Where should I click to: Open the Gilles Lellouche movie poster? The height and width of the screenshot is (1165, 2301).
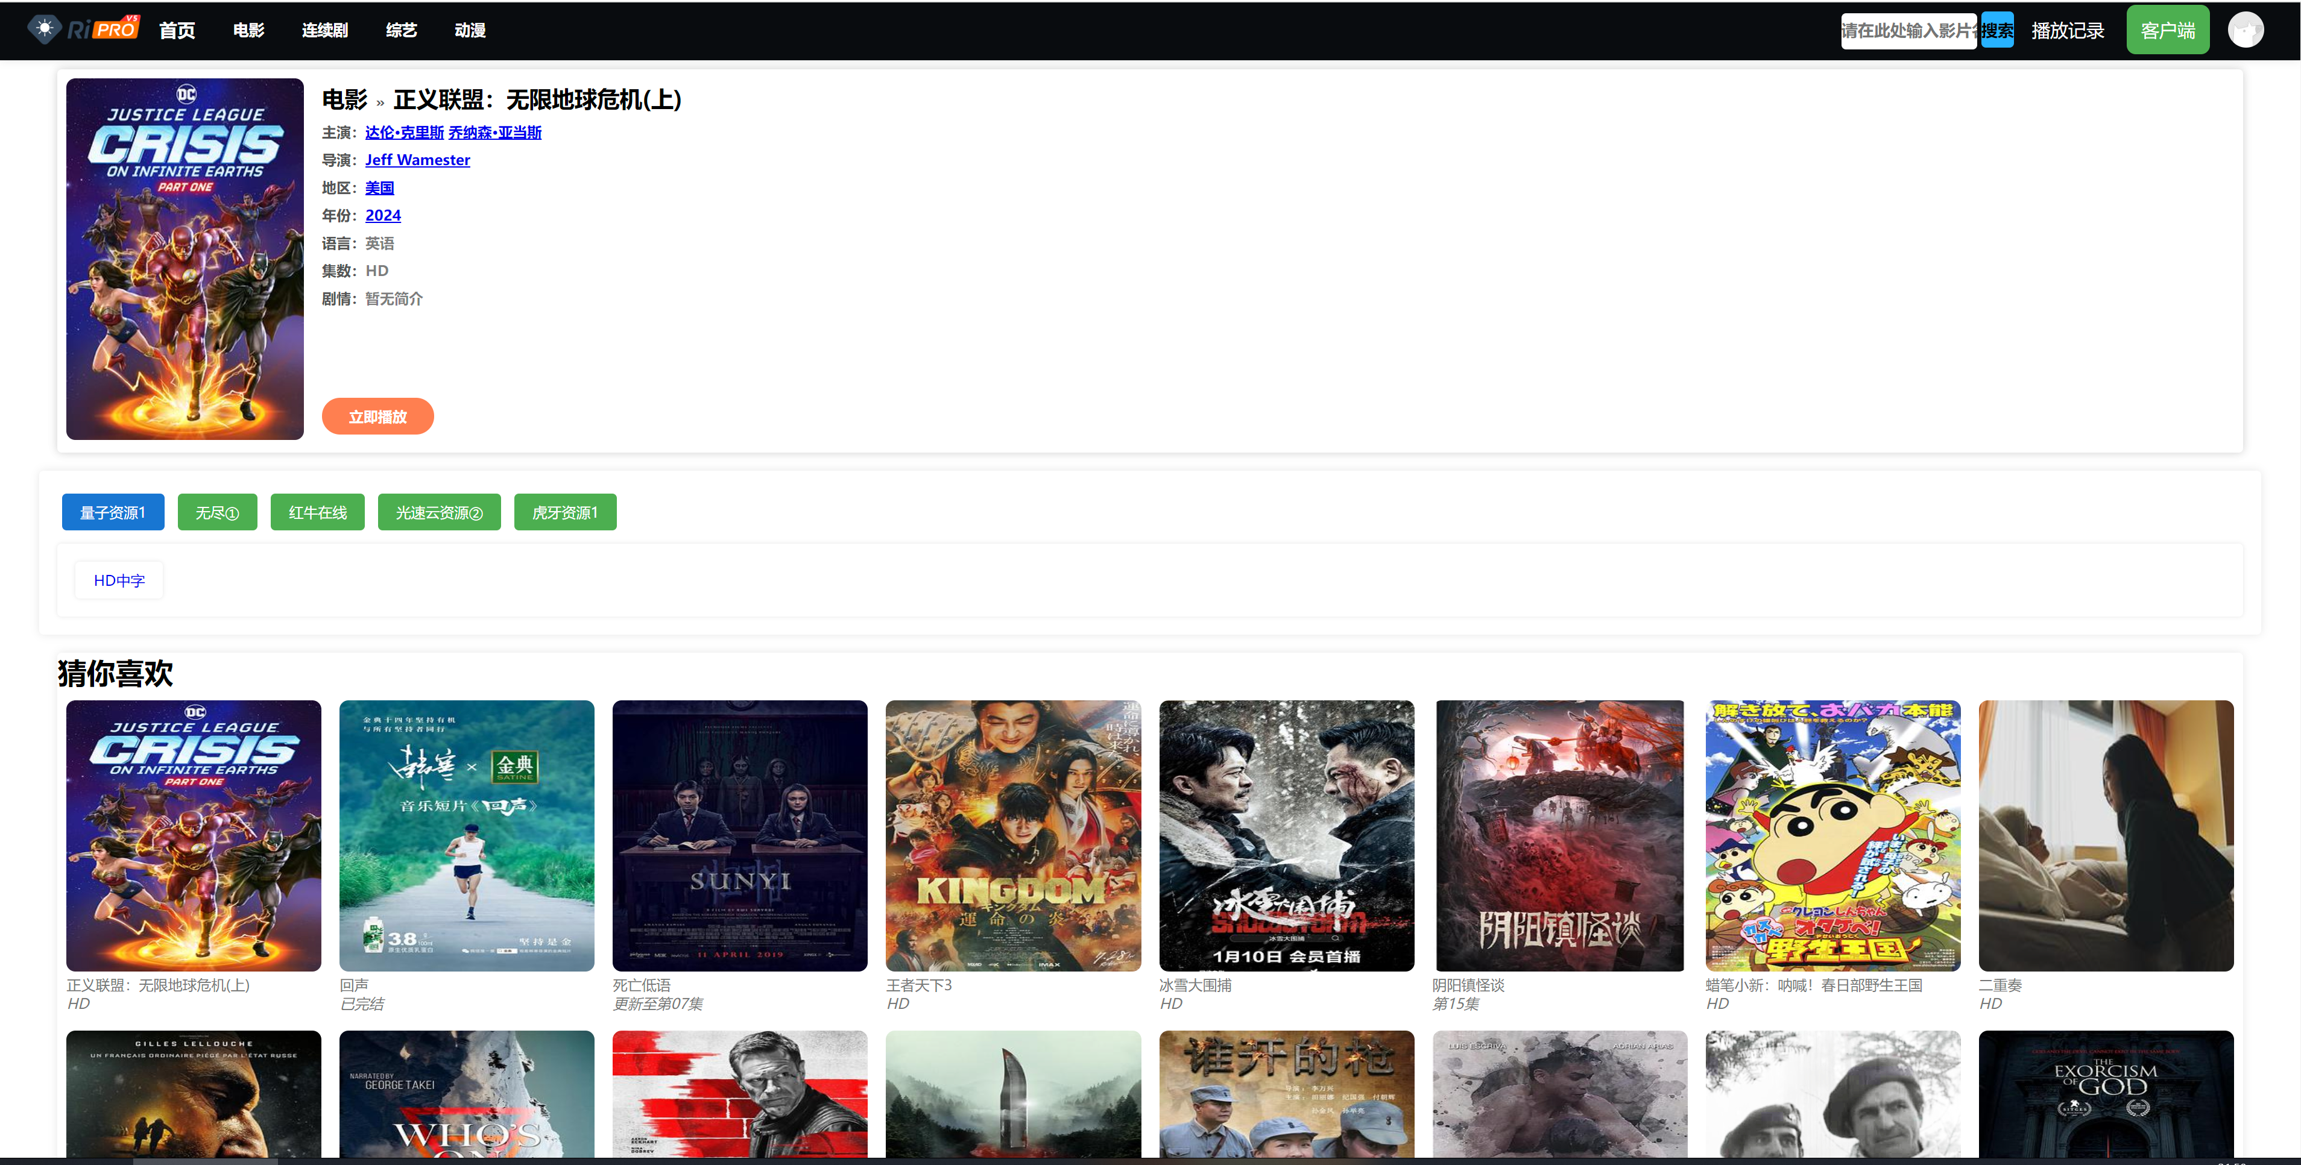(x=193, y=1094)
